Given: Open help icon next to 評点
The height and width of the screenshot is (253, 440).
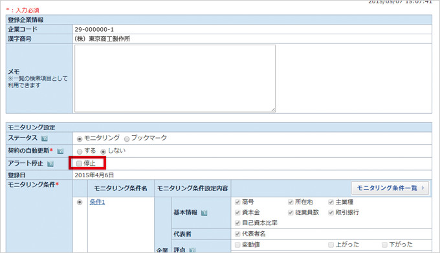Looking at the screenshot, I should (x=192, y=250).
